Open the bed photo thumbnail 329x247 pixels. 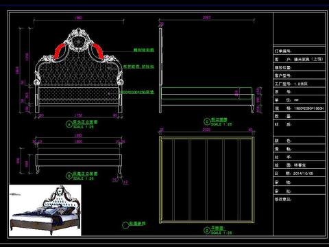(45, 210)
